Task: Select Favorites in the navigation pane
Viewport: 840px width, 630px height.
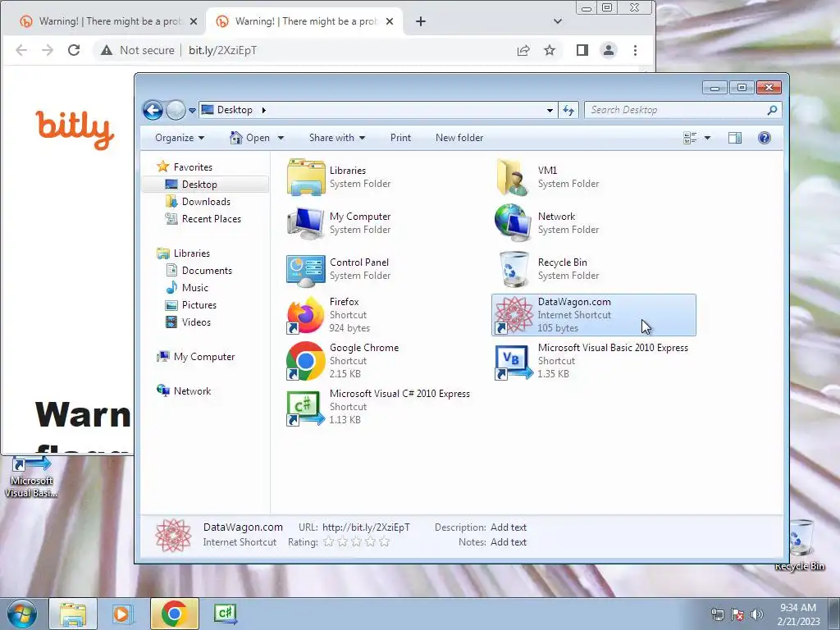Action: point(185,167)
